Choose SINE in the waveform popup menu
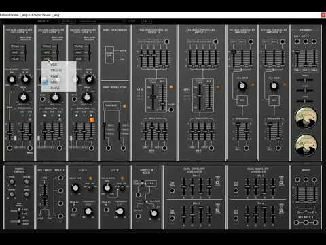The height and width of the screenshot is (245, 326). [x=59, y=65]
